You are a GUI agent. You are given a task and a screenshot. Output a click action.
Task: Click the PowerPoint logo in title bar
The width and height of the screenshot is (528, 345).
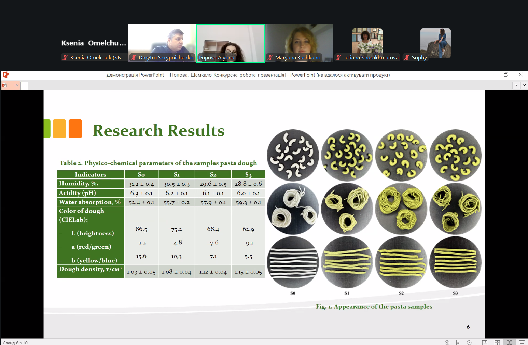(6, 75)
